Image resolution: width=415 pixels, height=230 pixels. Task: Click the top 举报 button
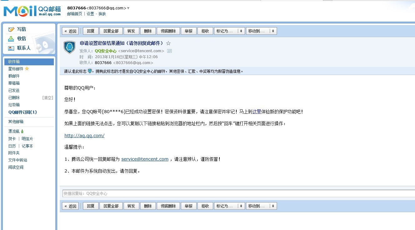pos(189,31)
